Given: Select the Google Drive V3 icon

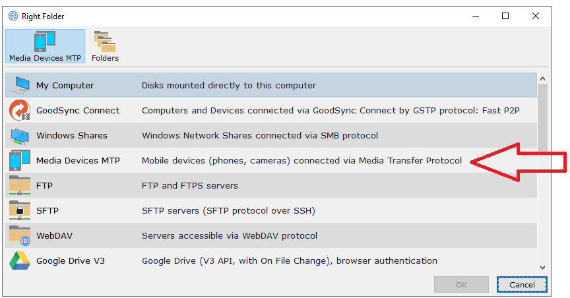Looking at the screenshot, I should (20, 261).
